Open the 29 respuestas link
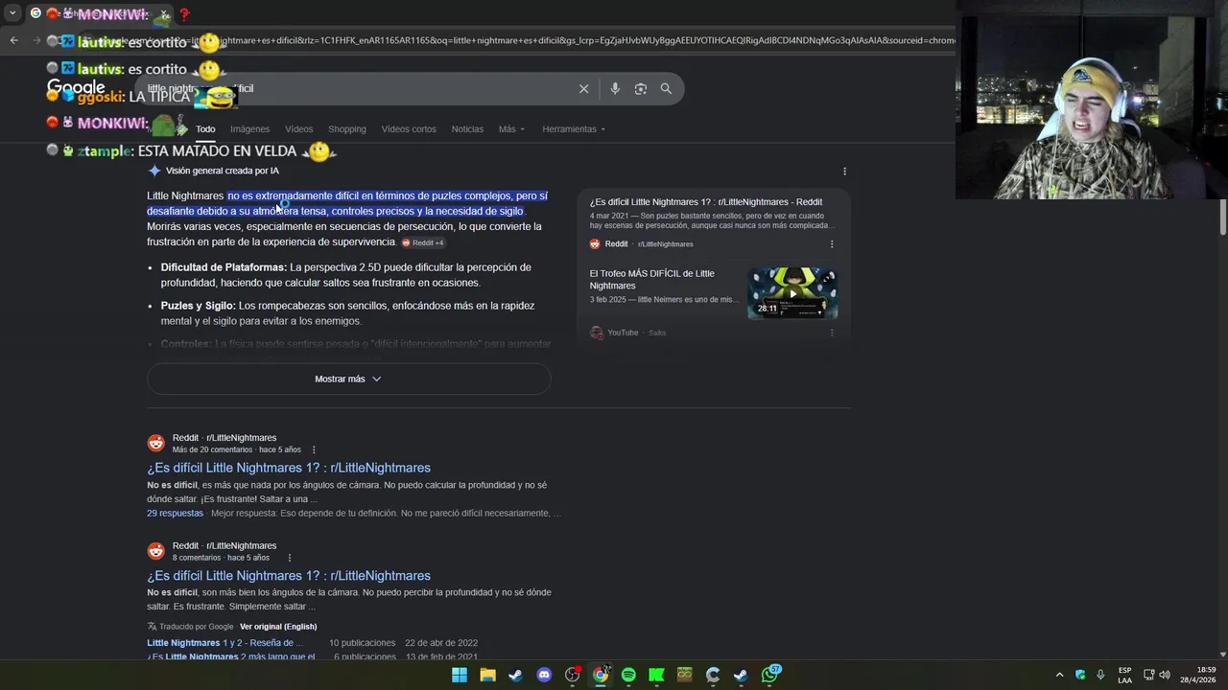This screenshot has width=1228, height=690. click(x=175, y=514)
